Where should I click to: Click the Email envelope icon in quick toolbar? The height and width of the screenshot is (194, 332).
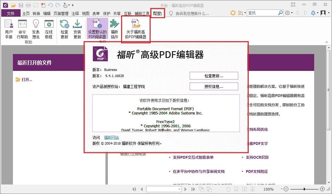pyautogui.click(x=36, y=5)
